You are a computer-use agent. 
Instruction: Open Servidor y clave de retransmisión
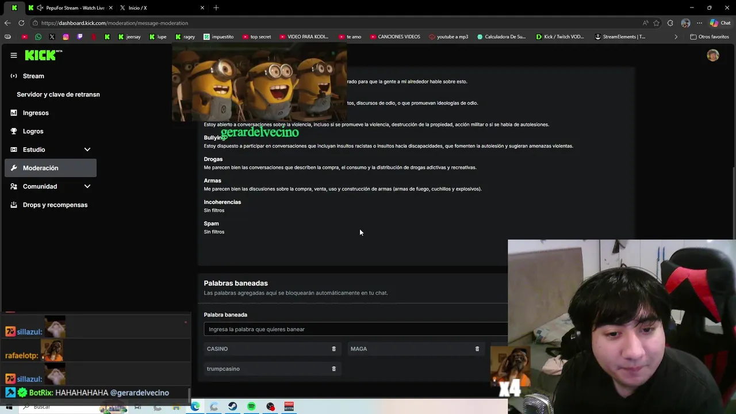click(58, 94)
